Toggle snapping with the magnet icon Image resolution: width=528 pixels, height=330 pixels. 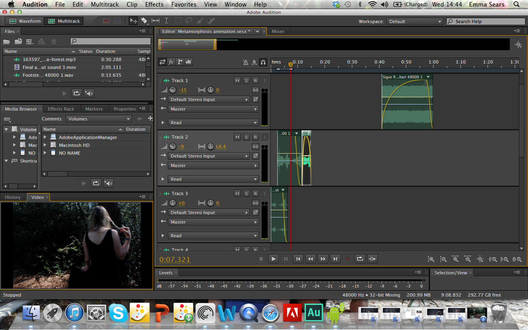coord(263,62)
